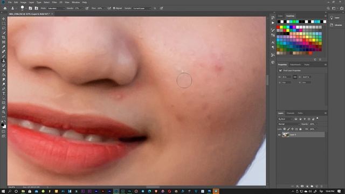Toggle lock image pixels brush icon

pos(288,129)
